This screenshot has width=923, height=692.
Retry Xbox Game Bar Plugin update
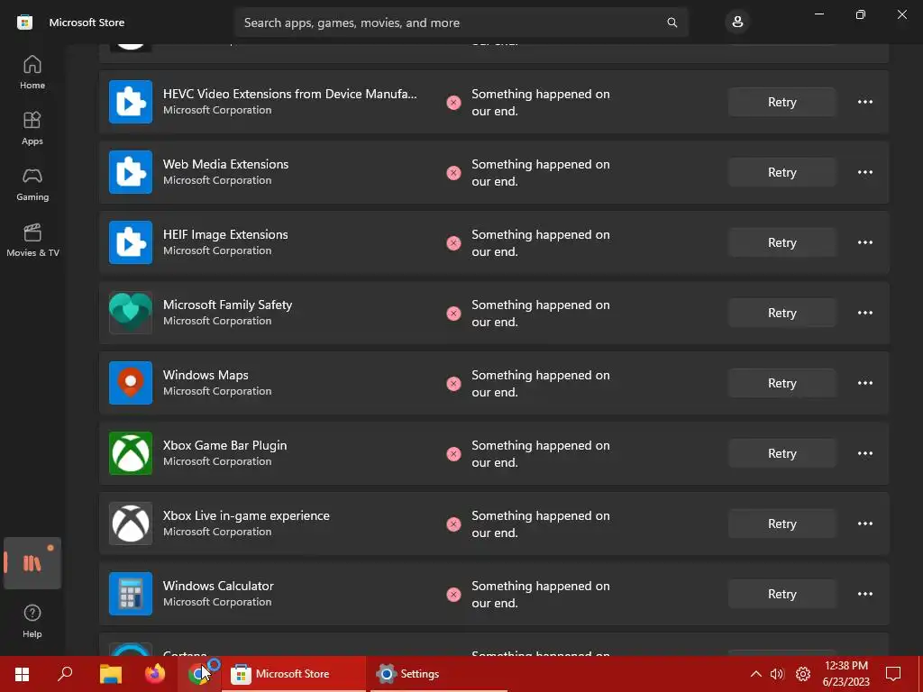781,453
